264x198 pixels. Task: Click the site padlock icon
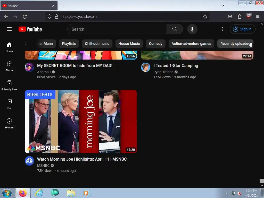[57, 16]
